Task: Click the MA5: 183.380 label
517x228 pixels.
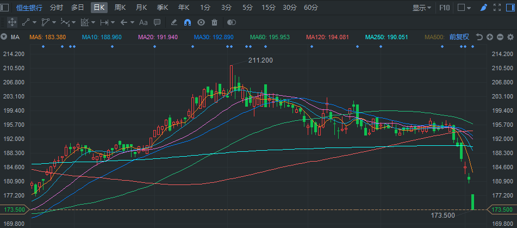Action: 48,38
